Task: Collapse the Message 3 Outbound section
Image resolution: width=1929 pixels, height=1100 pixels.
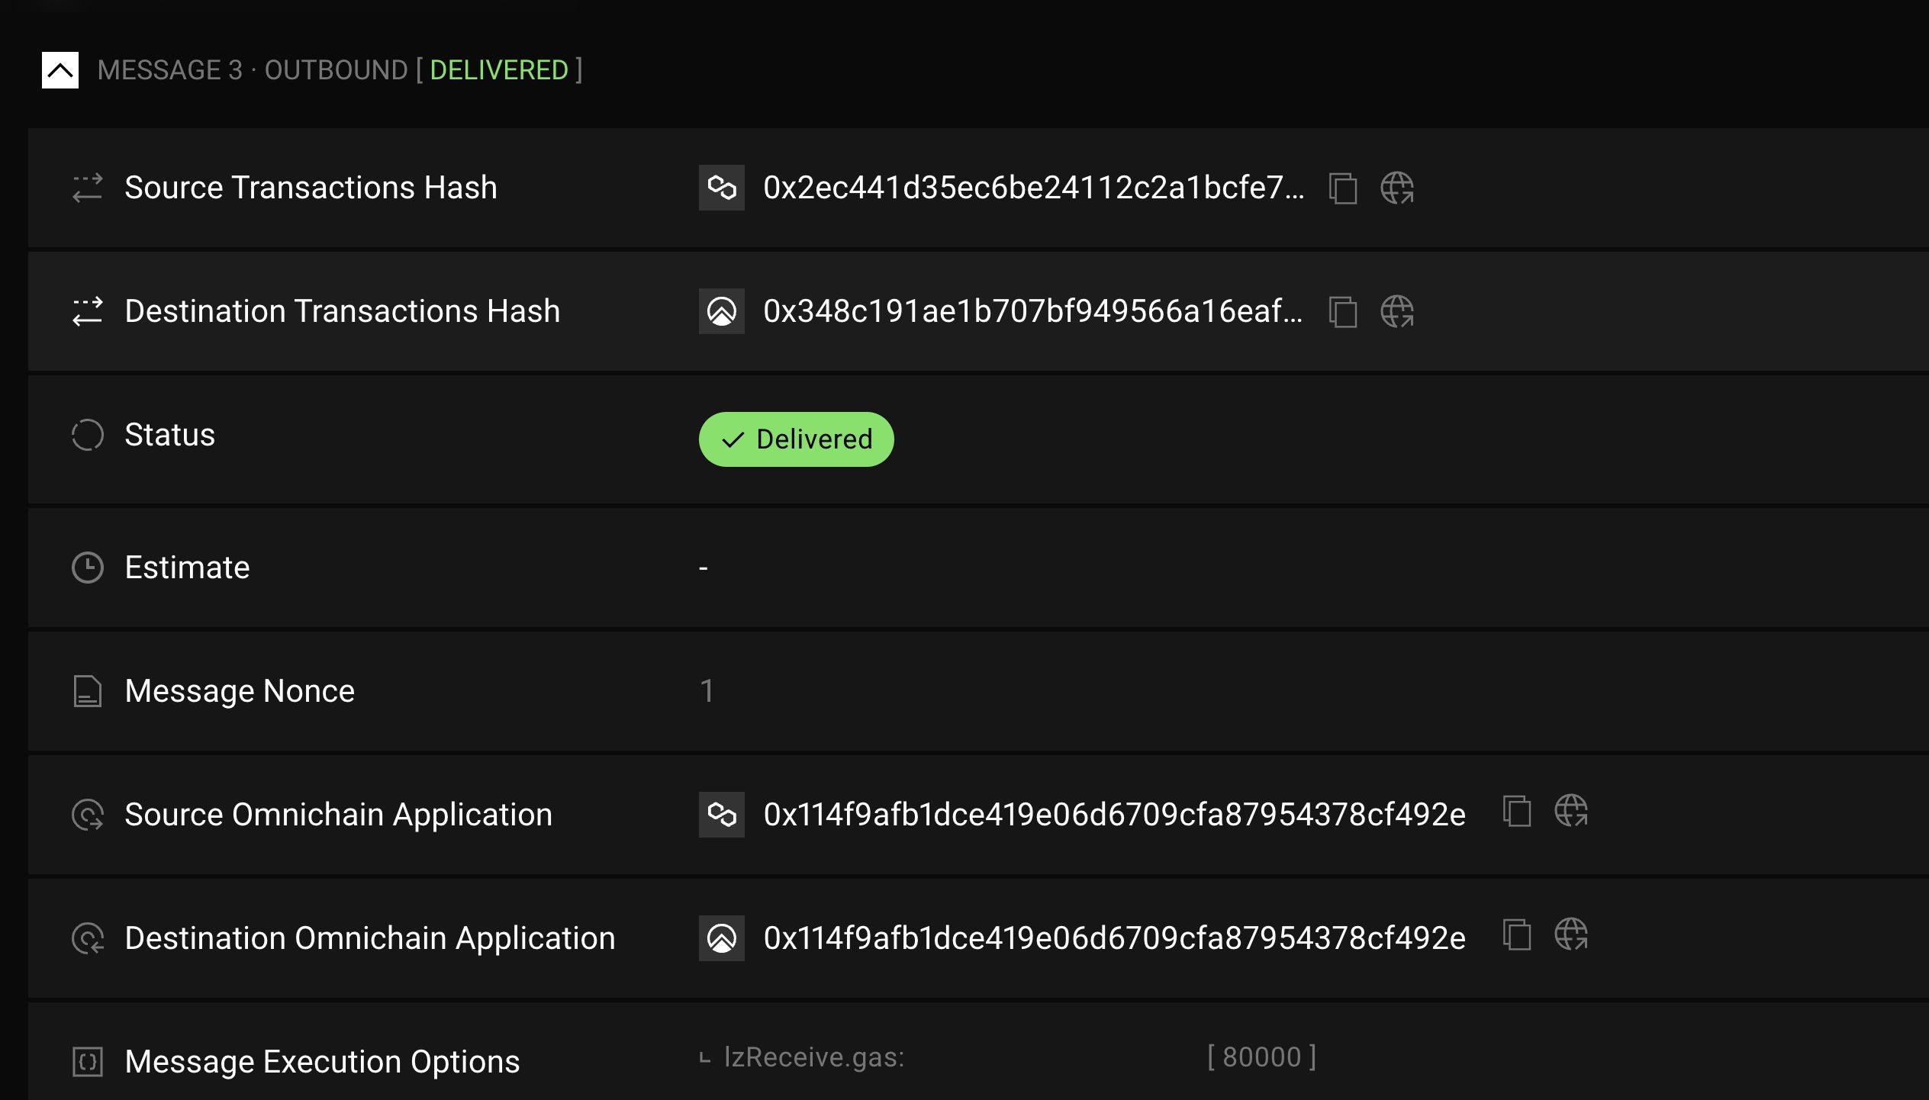Action: pyautogui.click(x=60, y=70)
